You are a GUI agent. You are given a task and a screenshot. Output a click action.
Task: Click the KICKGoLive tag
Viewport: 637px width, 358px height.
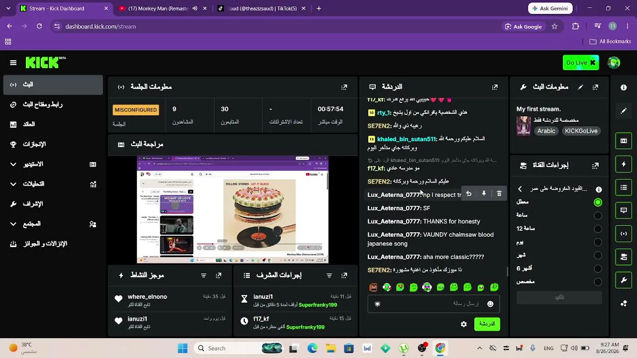tap(581, 131)
